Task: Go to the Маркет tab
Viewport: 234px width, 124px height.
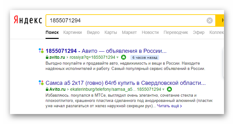Action: coord(129,32)
